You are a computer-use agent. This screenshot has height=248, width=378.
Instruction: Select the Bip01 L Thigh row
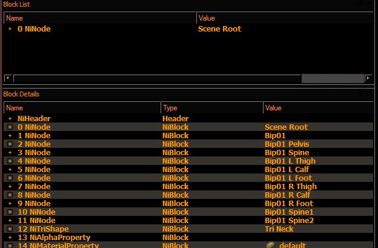(188, 161)
